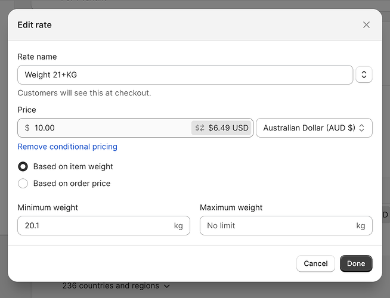Expand the 236 countries and regions list
Viewport: 390px width, 298px height.
(x=116, y=286)
